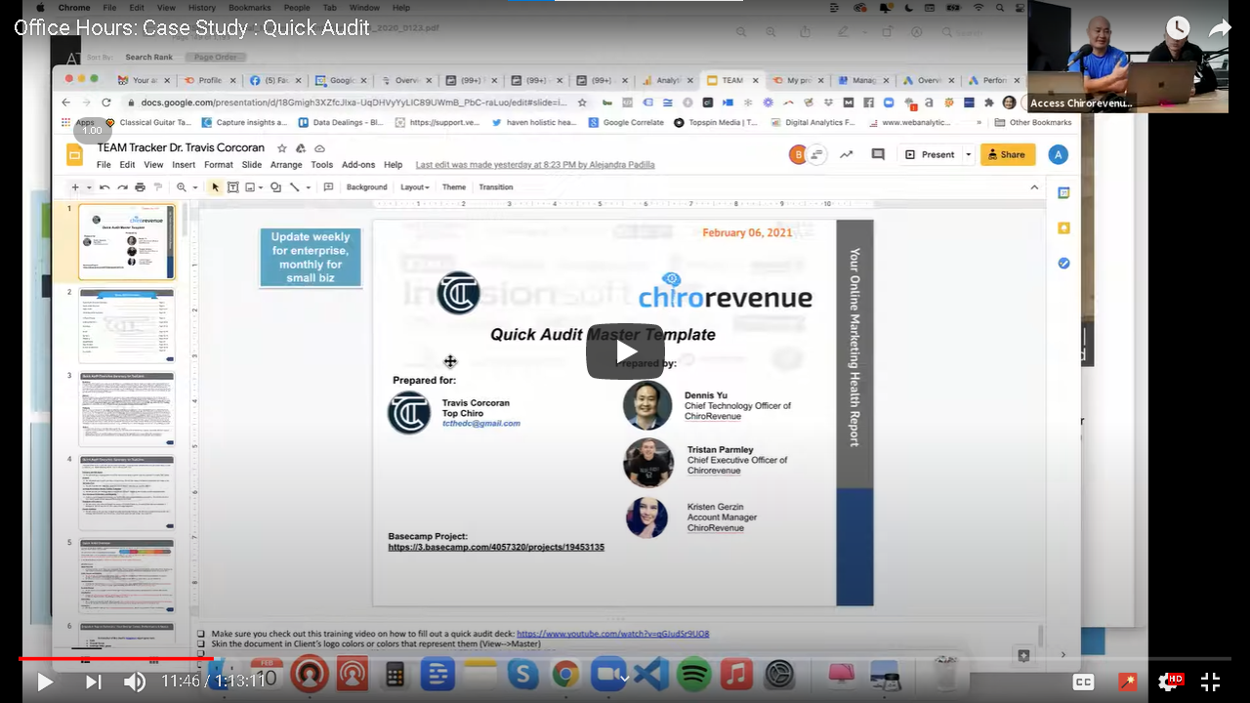Image resolution: width=1250 pixels, height=703 pixels.
Task: Play the video with the center play button
Action: click(x=625, y=351)
